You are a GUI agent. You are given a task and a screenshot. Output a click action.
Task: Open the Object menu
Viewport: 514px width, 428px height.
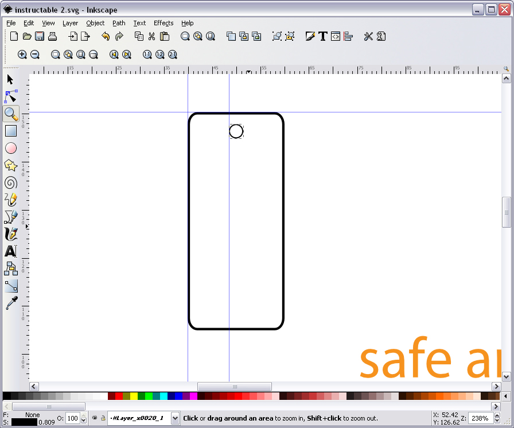point(95,23)
